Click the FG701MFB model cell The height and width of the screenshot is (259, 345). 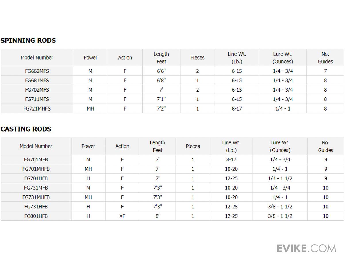(36, 160)
